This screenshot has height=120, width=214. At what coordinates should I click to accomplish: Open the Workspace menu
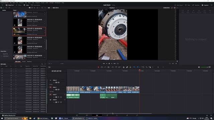58,3
